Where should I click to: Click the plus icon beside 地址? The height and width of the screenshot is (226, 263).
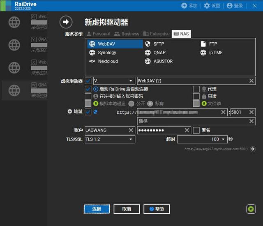pyautogui.click(x=70, y=111)
